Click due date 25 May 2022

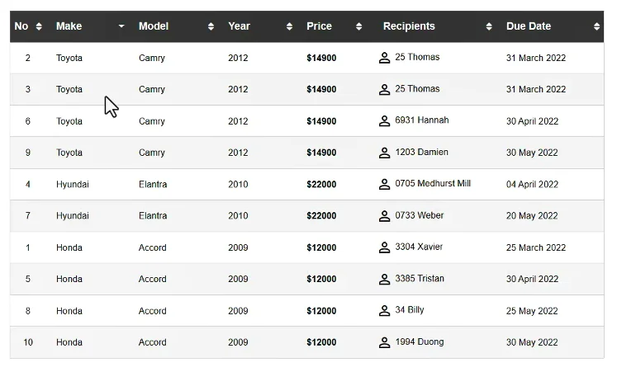pos(532,311)
